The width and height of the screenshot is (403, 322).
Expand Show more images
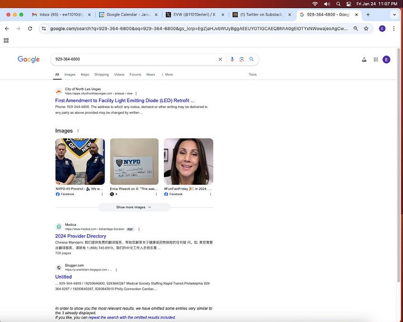[x=134, y=207]
